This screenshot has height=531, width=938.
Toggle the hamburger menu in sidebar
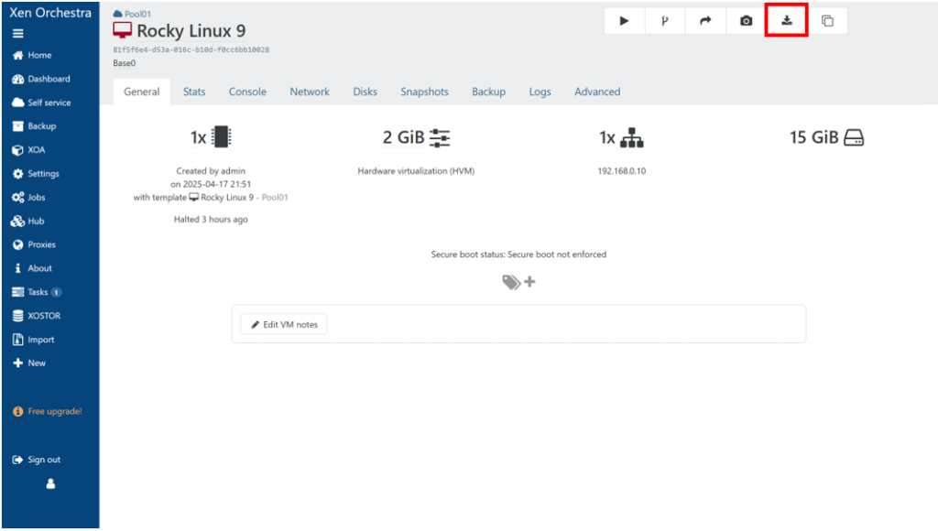click(x=18, y=33)
